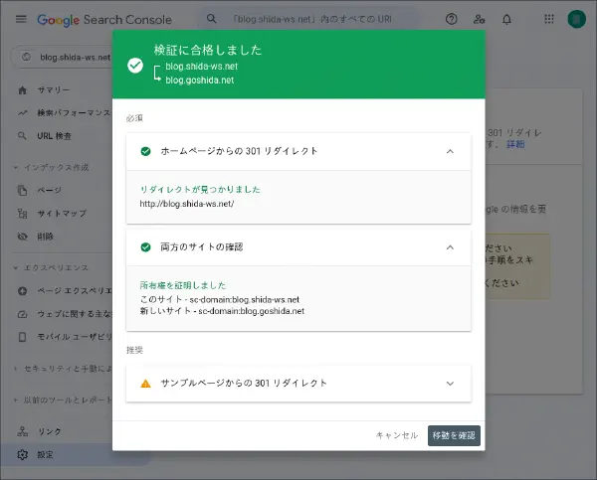Click the ウェブに関する主な指標 gauge icon
The height and width of the screenshot is (480, 597).
click(x=23, y=314)
